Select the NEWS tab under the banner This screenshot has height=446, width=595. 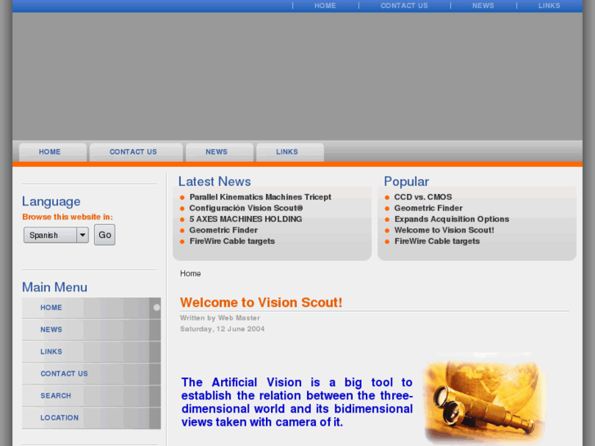pos(219,152)
